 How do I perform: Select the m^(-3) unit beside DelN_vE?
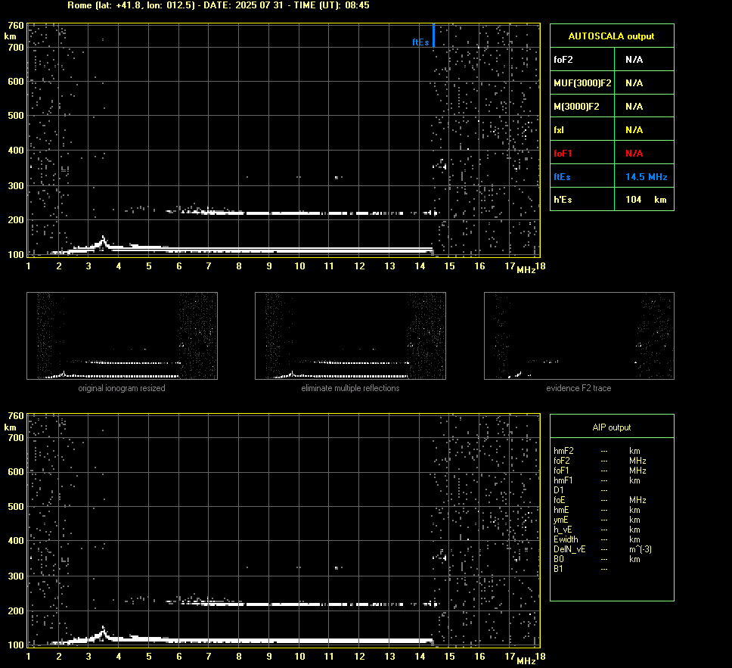(640, 549)
